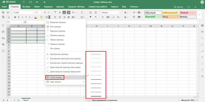Open the borders dropdown arrow
The image size is (205, 102).
click(49, 17)
